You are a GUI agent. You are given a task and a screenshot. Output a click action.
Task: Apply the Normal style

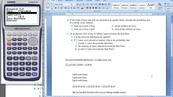pyautogui.click(x=116, y=6)
